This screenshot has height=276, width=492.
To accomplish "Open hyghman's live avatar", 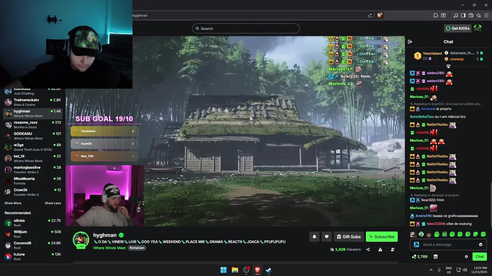I will [x=81, y=240].
